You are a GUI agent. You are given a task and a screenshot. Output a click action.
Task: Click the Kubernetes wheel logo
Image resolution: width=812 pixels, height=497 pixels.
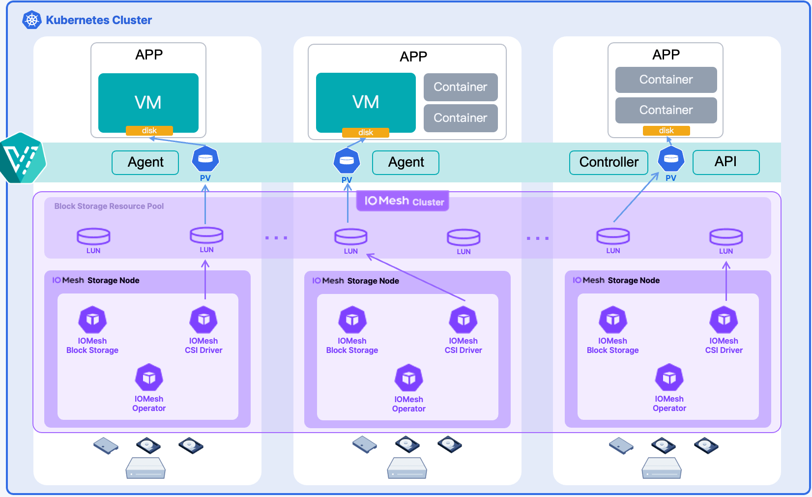coord(32,20)
